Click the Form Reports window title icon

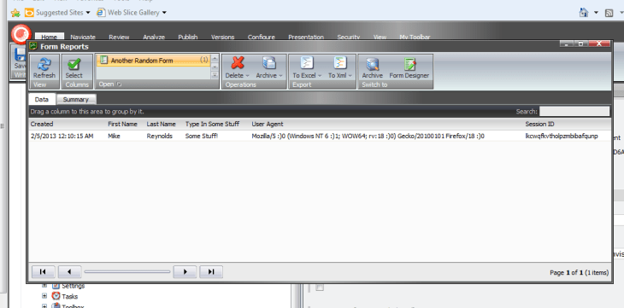[x=33, y=46]
